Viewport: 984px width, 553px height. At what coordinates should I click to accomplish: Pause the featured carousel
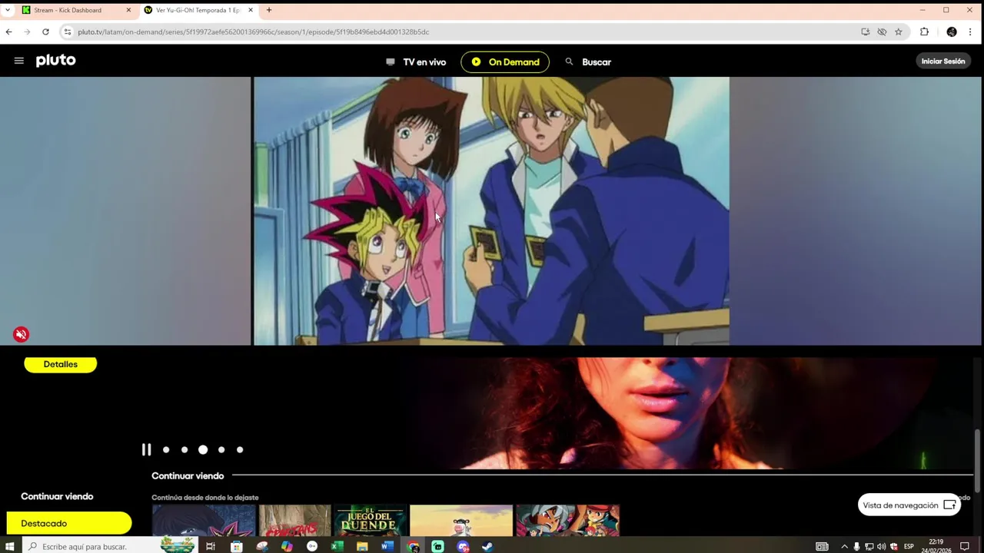click(146, 449)
